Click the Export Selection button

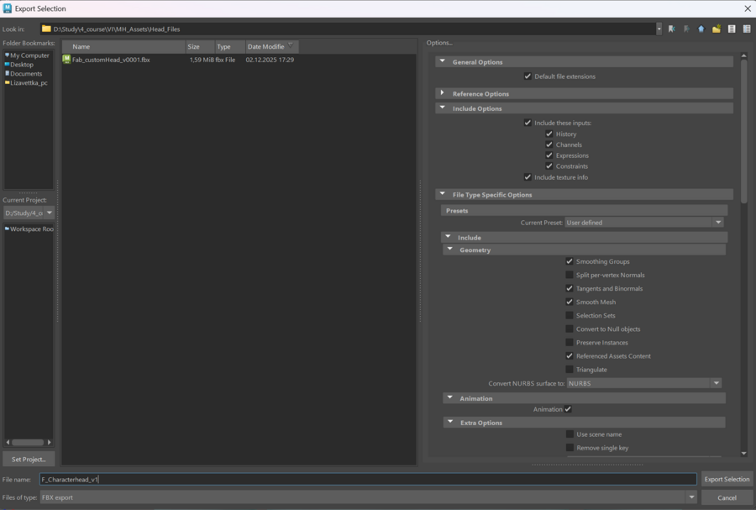[727, 479]
